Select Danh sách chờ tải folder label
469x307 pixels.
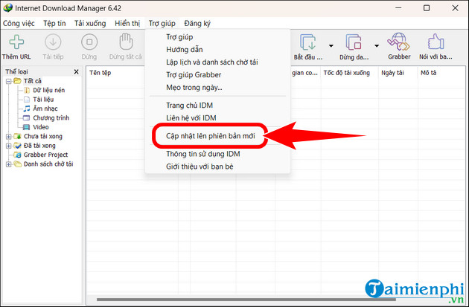pos(48,164)
